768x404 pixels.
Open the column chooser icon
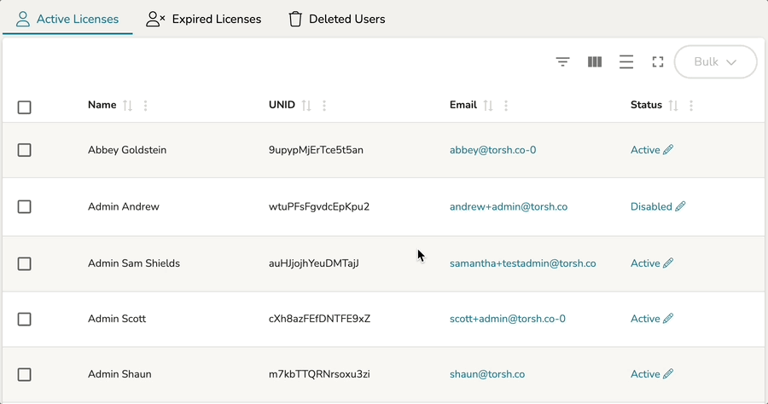(x=595, y=62)
